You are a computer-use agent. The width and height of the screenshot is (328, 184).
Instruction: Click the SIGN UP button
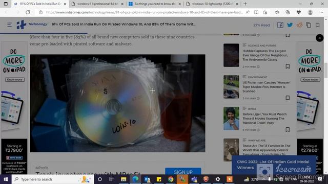click(183, 171)
